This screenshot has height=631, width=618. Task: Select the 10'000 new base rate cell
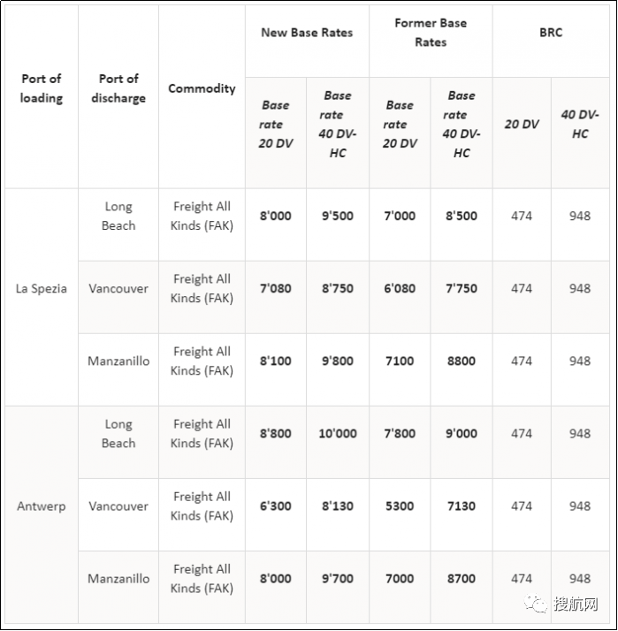[338, 434]
